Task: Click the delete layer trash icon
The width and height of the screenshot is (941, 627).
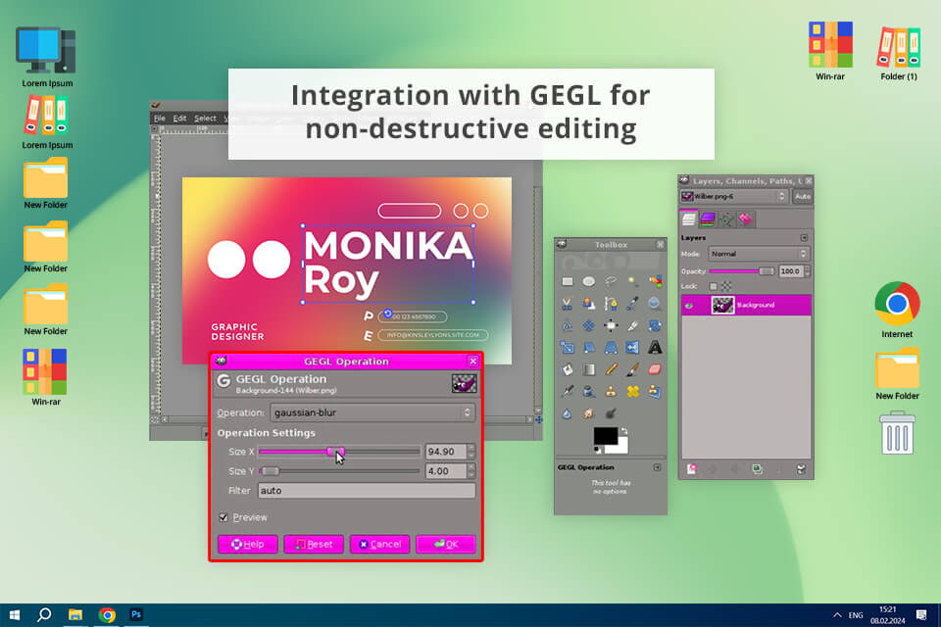Action: 801,470
